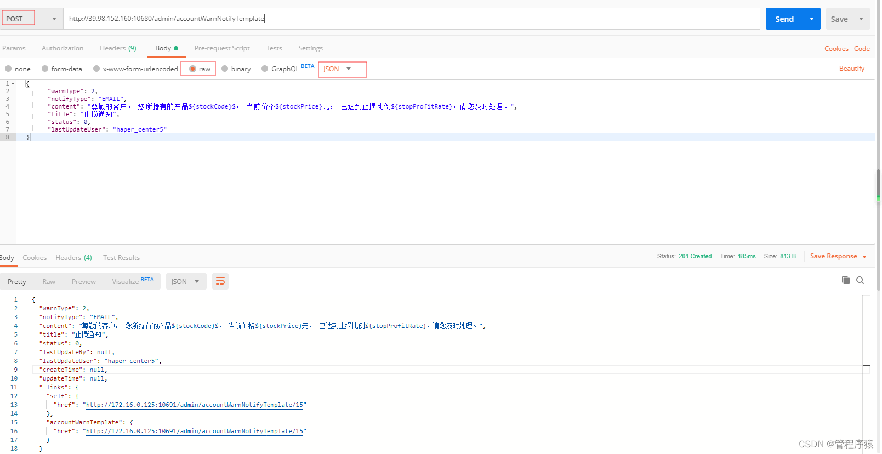Collapse the JSON fold arrow at line 1
This screenshot has height=454, width=882.
pos(13,84)
